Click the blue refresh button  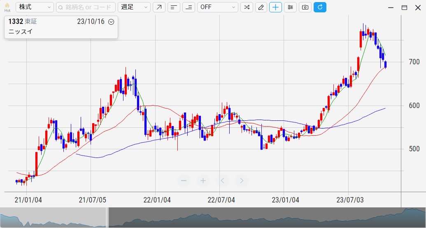coord(320,7)
